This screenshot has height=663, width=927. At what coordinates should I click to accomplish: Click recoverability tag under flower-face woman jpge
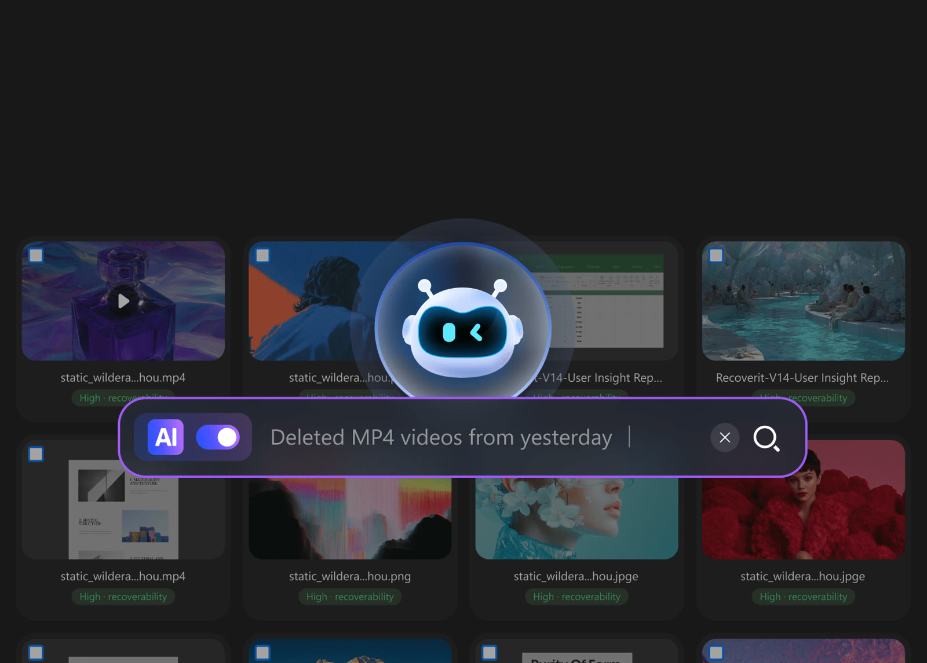[576, 596]
